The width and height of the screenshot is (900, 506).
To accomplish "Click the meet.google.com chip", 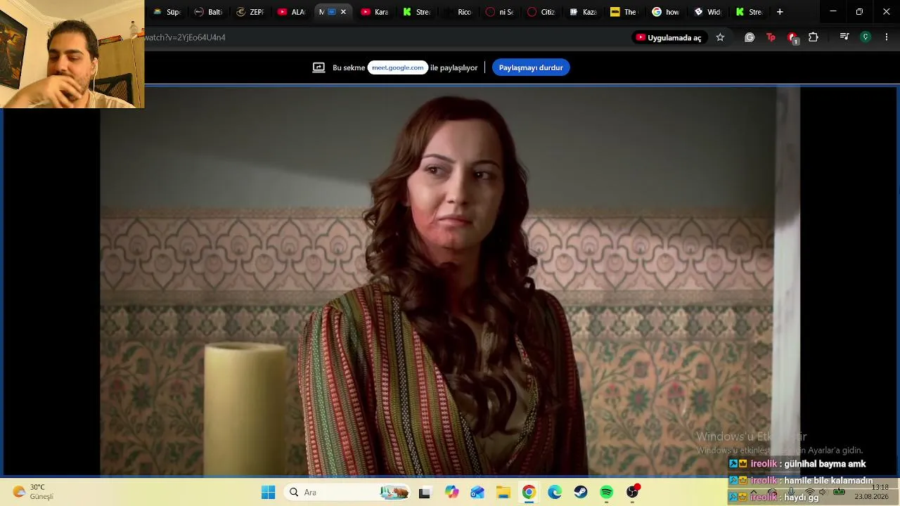I will (x=398, y=67).
